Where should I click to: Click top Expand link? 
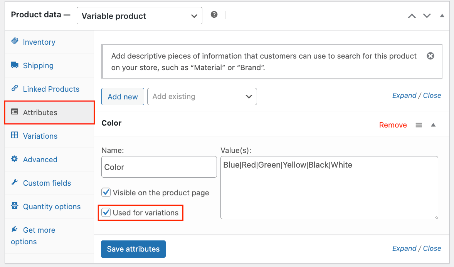(404, 96)
